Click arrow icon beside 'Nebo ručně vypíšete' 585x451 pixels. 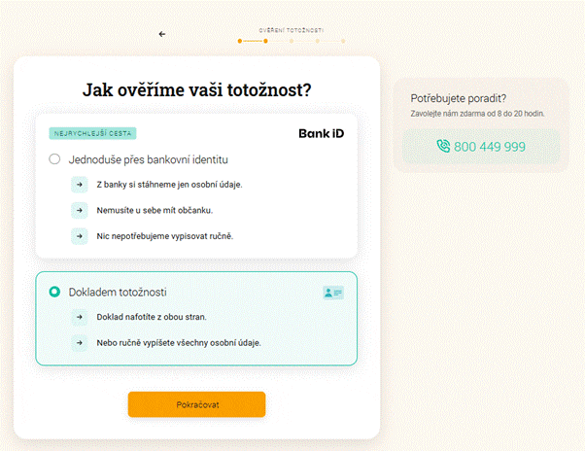click(80, 343)
